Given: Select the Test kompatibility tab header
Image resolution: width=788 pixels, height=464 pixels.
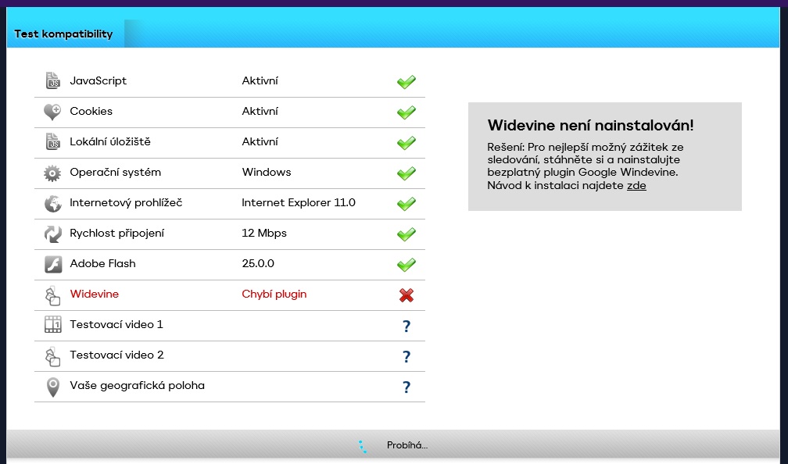Looking at the screenshot, I should (63, 34).
